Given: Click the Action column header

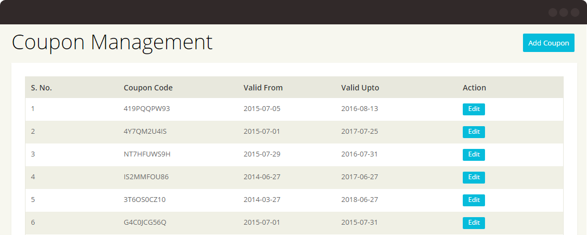Looking at the screenshot, I should (474, 88).
